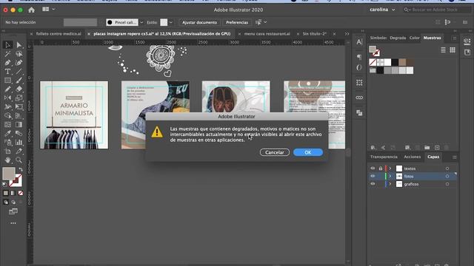Open Swatch Libraries menu in Muestras panel

pyautogui.click(x=373, y=148)
